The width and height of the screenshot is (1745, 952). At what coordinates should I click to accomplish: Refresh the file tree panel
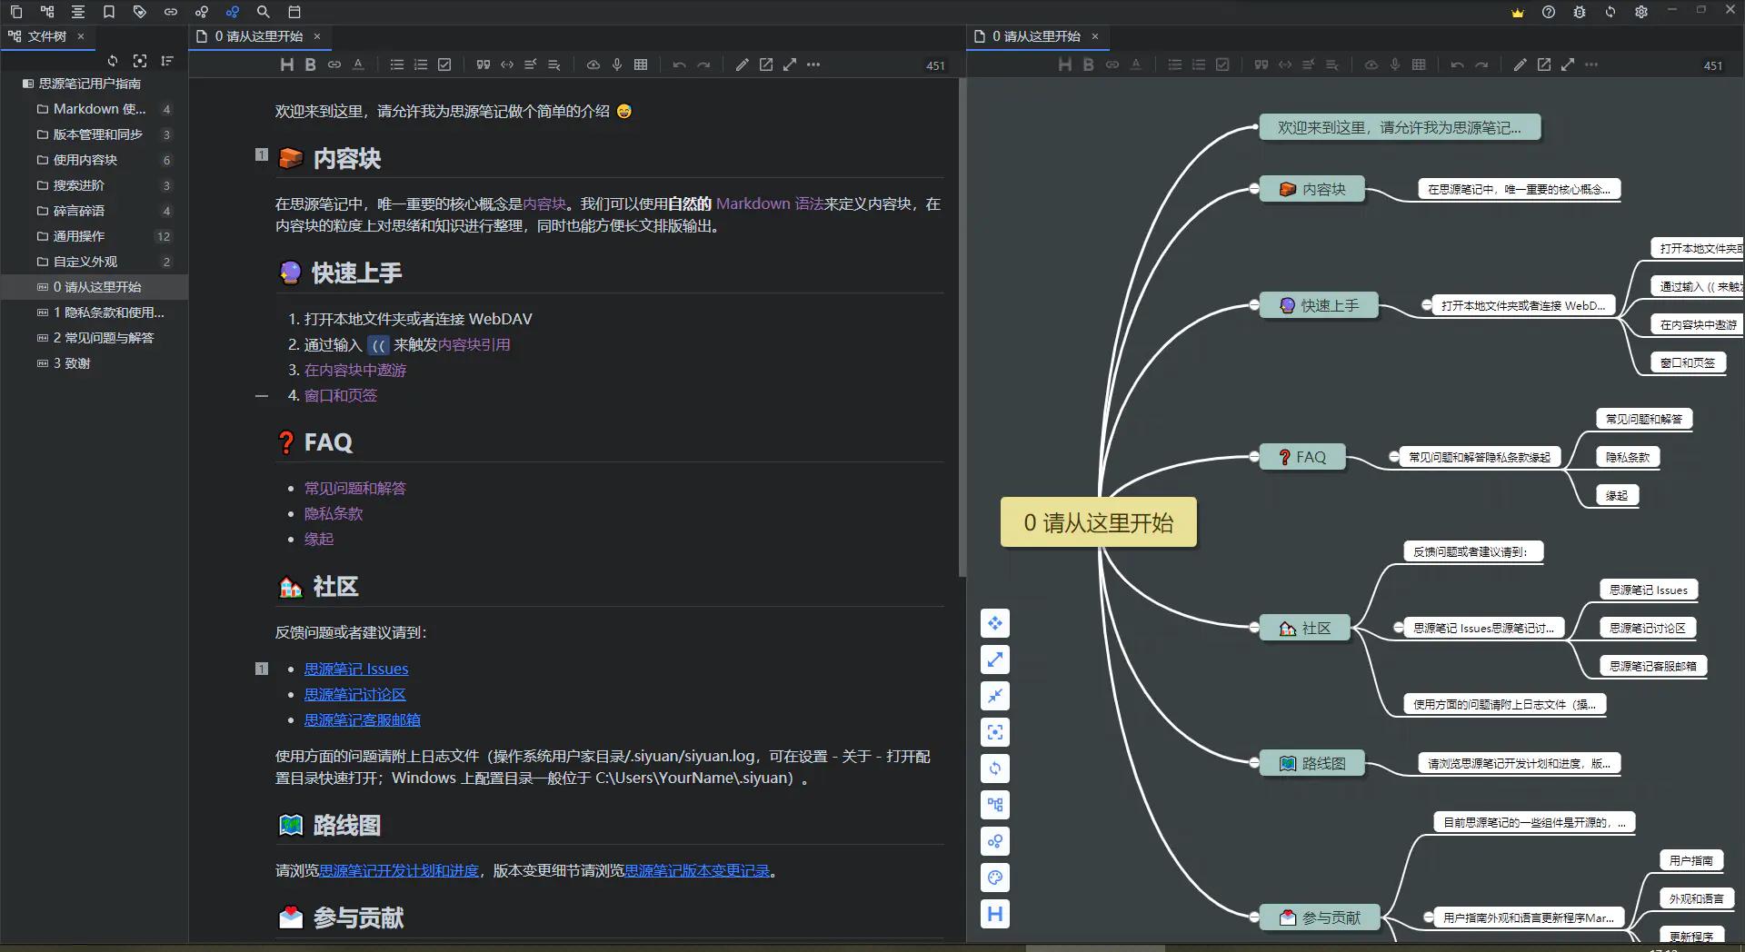[113, 61]
